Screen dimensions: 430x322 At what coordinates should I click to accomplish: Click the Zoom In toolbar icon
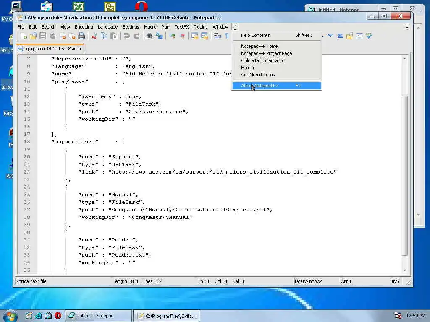pyautogui.click(x=172, y=36)
